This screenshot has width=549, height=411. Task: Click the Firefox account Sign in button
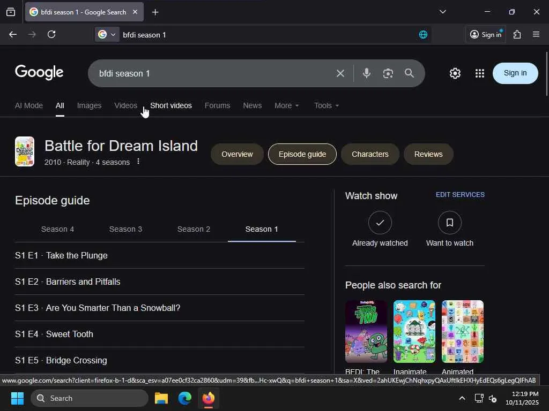(x=486, y=34)
